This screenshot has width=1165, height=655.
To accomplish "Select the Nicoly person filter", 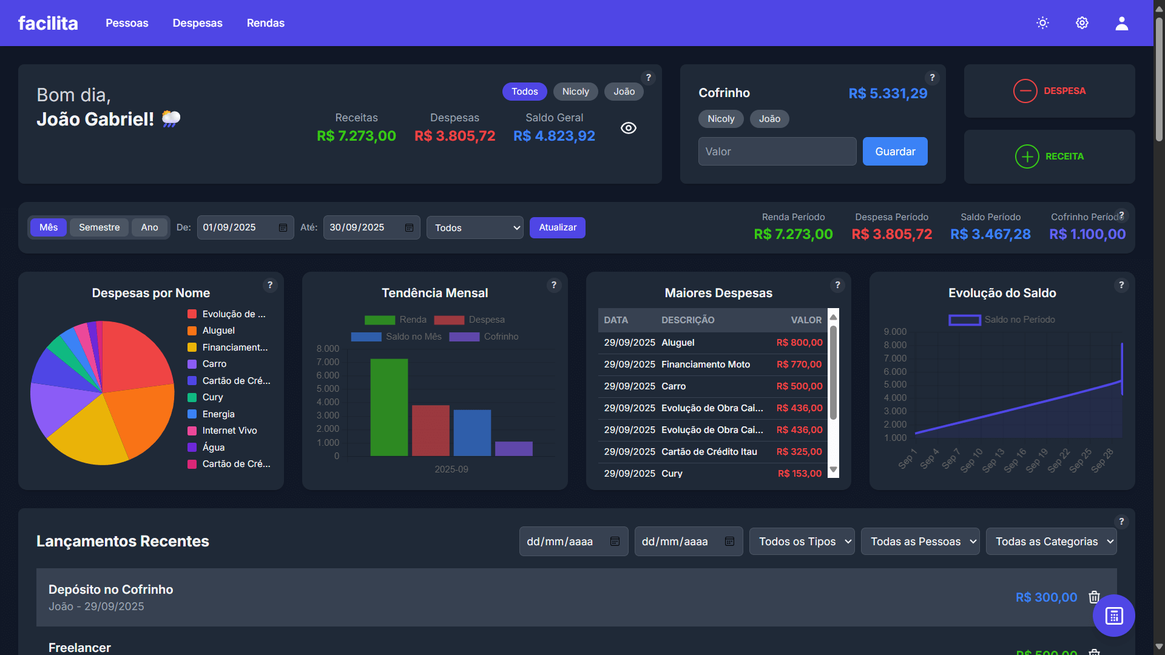I will pyautogui.click(x=575, y=91).
